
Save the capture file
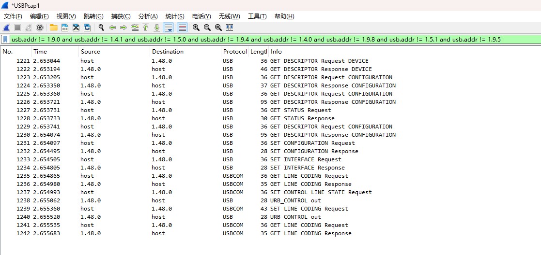(x=64, y=28)
